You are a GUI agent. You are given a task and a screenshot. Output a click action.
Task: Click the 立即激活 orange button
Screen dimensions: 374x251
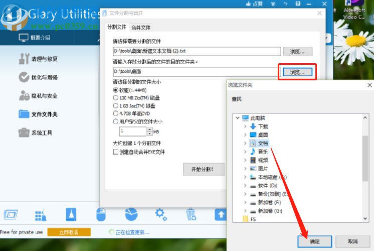(x=69, y=232)
